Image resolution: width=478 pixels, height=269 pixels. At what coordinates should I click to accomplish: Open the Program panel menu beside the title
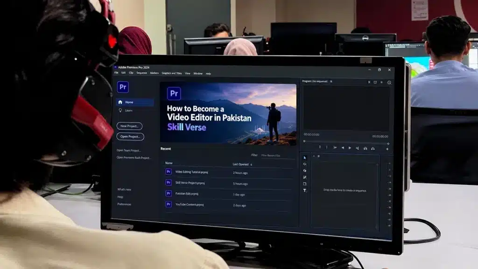pos(331,81)
